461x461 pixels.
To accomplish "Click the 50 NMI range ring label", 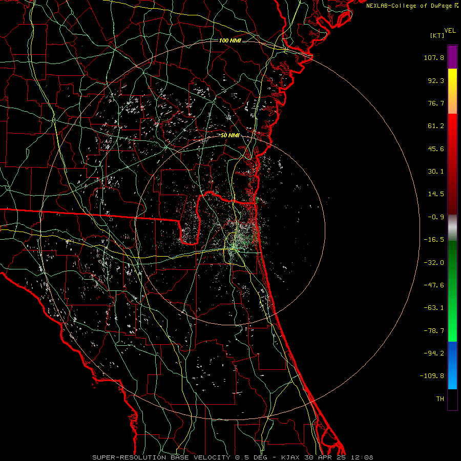I will [x=230, y=136].
